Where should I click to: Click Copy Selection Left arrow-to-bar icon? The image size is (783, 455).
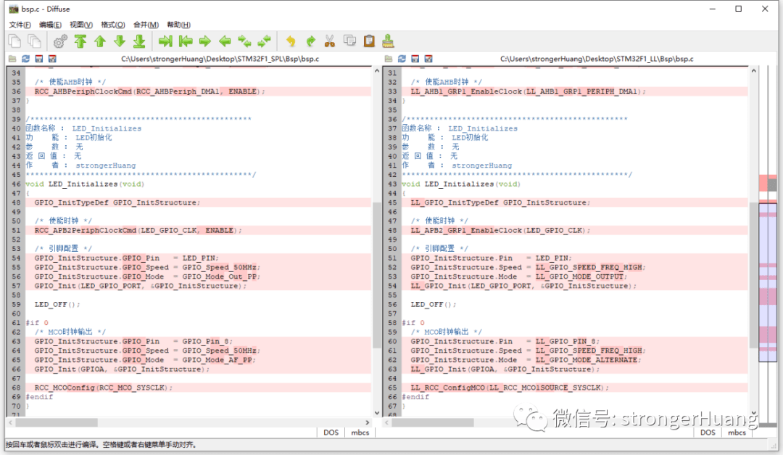point(186,41)
